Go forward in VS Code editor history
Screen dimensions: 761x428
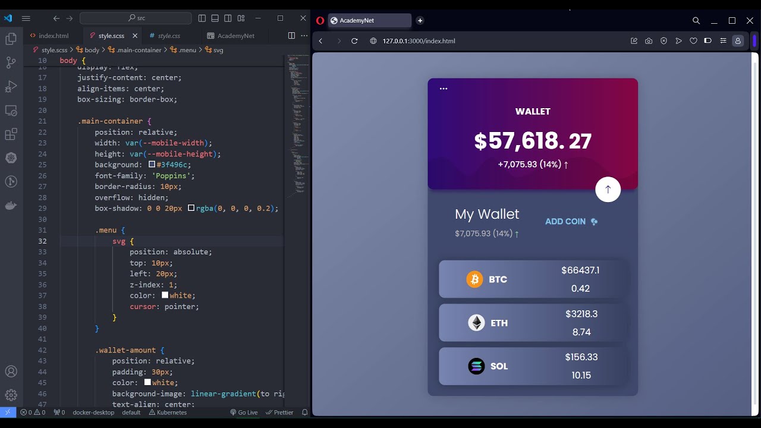pyautogui.click(x=70, y=18)
